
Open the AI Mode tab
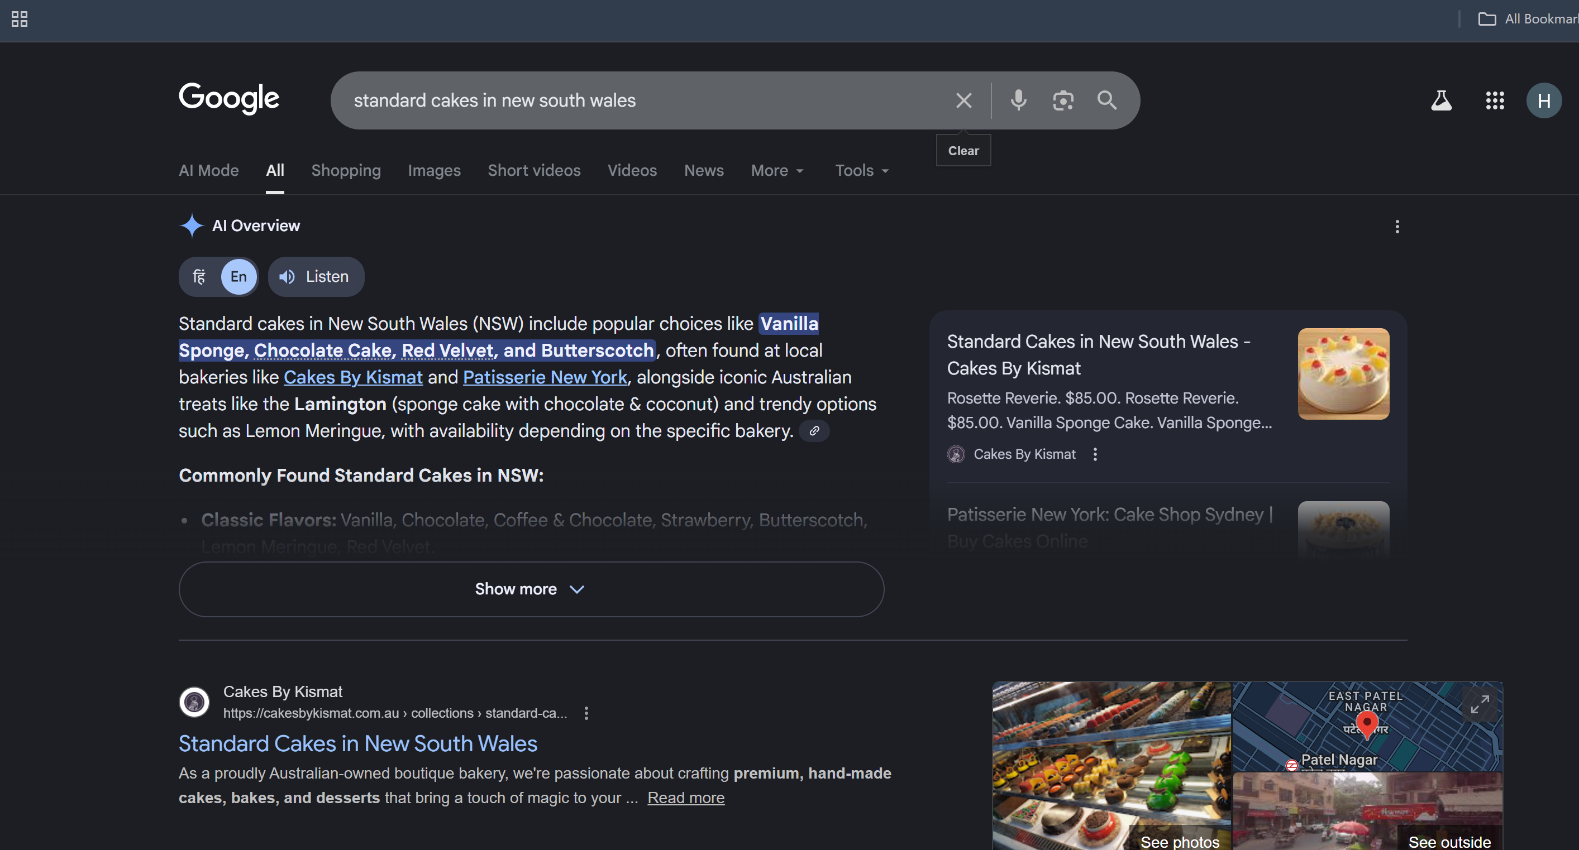[208, 170]
